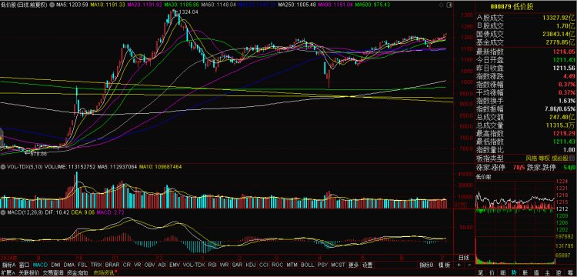Viewport: 577px width, 277px height.
Task: Click the 等权 board type link
Action: [544, 159]
